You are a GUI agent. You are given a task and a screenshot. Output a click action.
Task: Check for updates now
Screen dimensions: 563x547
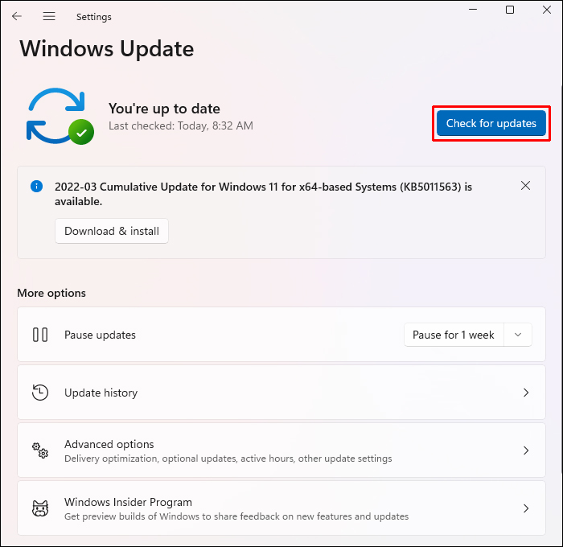pyautogui.click(x=491, y=123)
